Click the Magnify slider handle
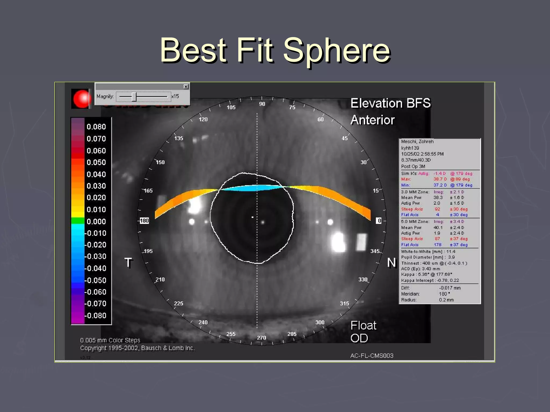The image size is (550, 412). click(134, 97)
